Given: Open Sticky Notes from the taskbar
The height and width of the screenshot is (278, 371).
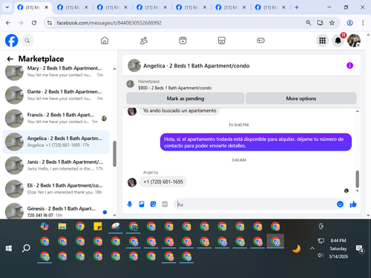Looking at the screenshot, I should (98, 226).
